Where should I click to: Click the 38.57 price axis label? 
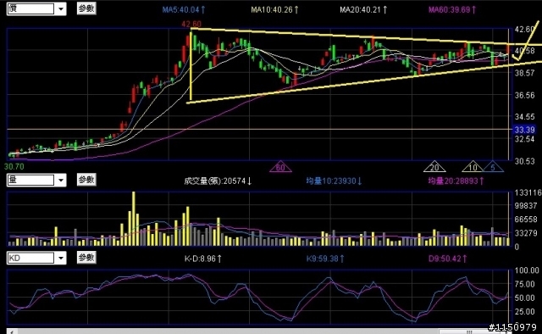pyautogui.click(x=525, y=73)
